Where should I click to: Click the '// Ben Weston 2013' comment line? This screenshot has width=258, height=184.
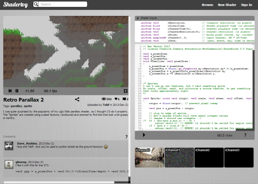pyautogui.click(x=157, y=46)
